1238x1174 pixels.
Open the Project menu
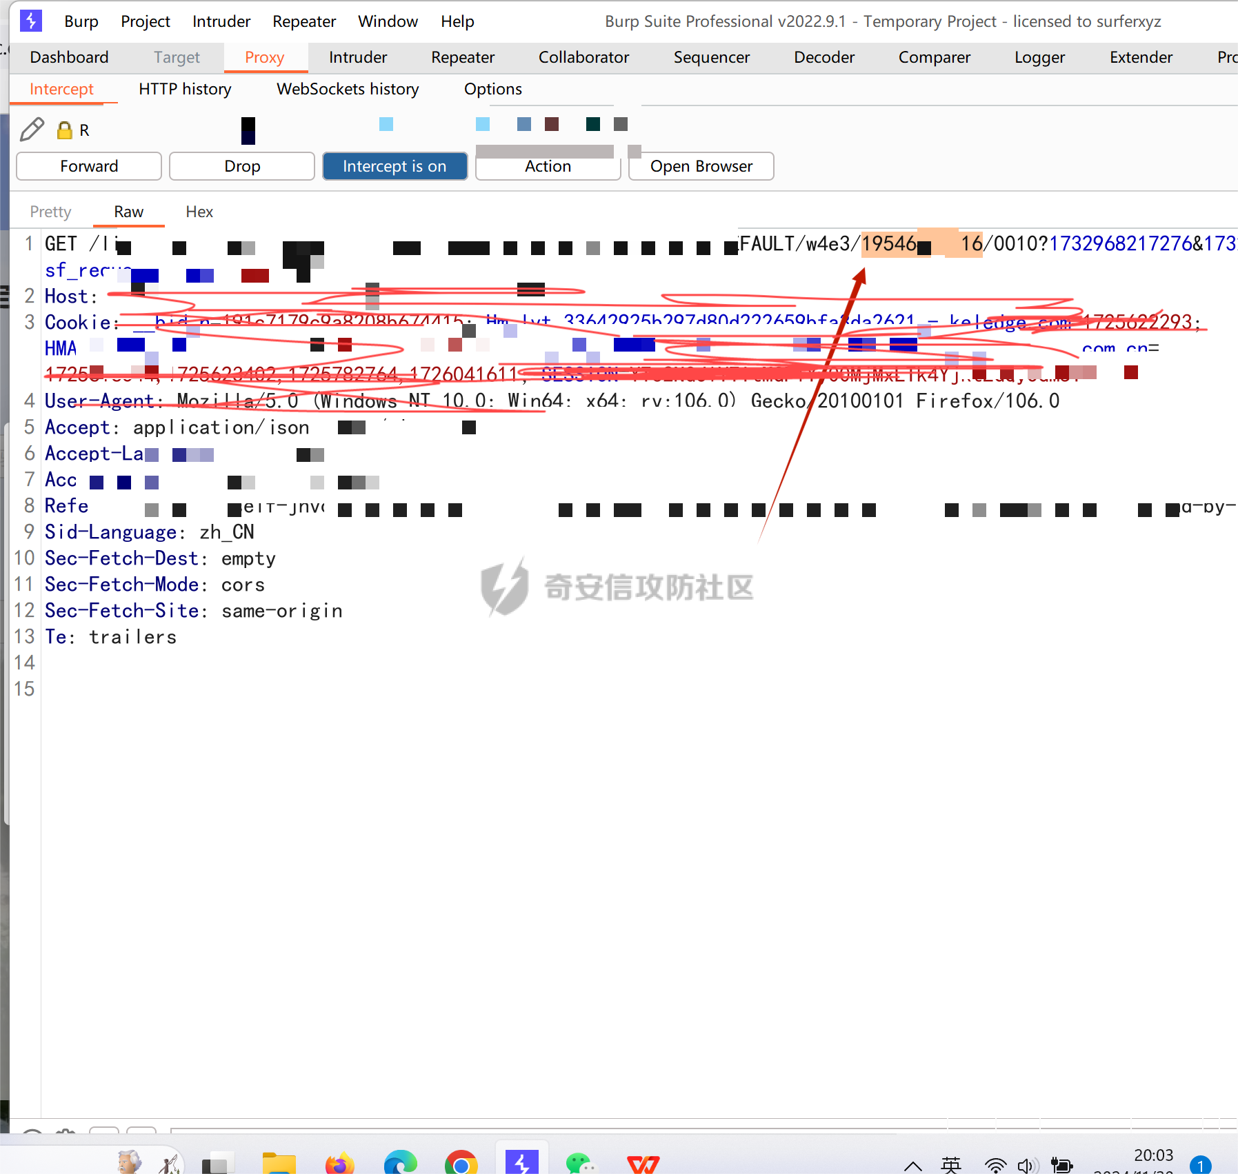pyautogui.click(x=146, y=21)
